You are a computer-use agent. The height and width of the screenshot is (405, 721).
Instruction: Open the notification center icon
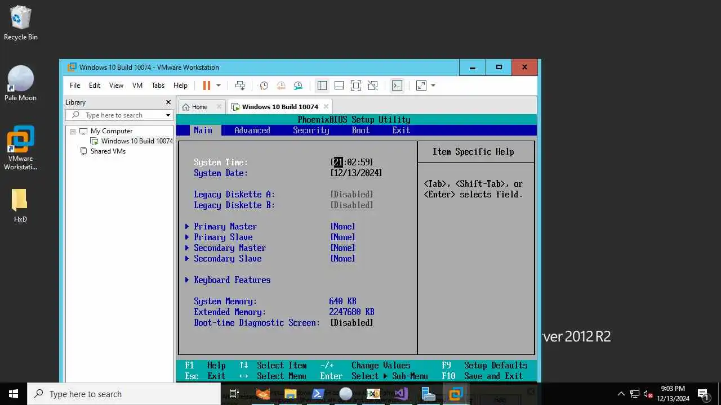(702, 394)
